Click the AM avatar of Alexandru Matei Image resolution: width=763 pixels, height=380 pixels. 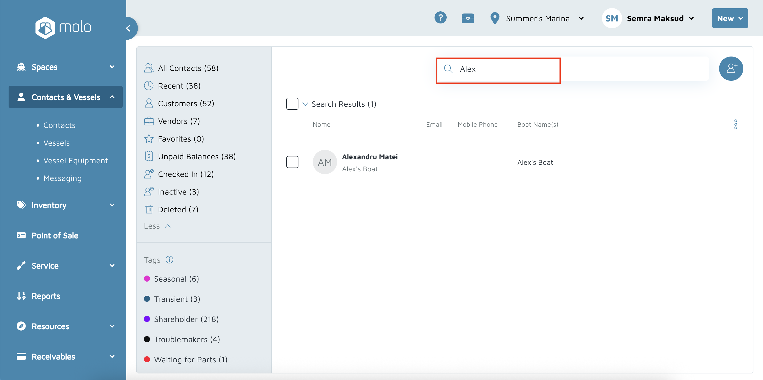pos(325,162)
